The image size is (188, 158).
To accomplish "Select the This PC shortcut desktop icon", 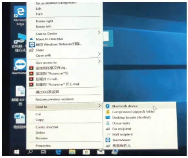I will click(20, 43).
